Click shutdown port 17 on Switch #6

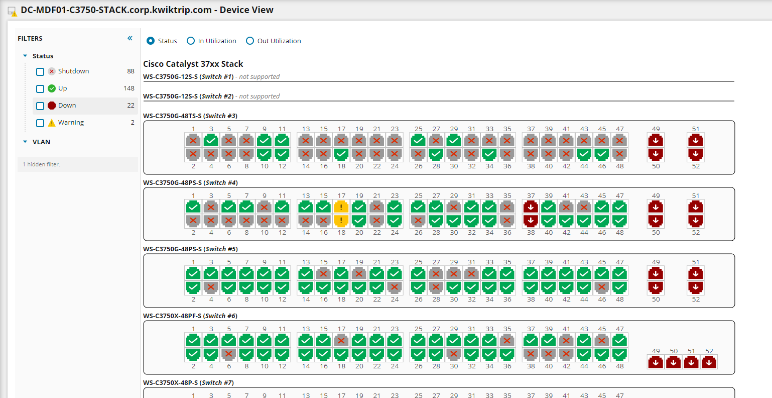341,340
